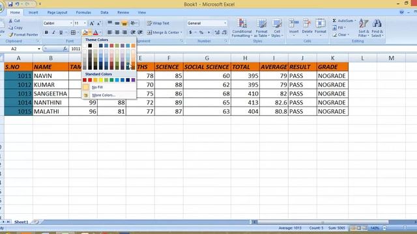Switch to the Formulas tab
The image size is (417, 234).
(x=83, y=12)
